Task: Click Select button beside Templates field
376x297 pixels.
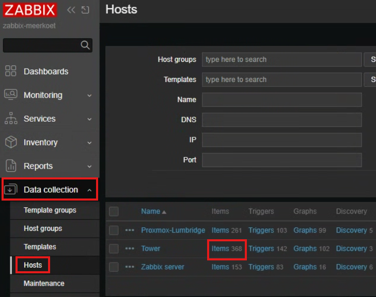Action: click(370, 79)
